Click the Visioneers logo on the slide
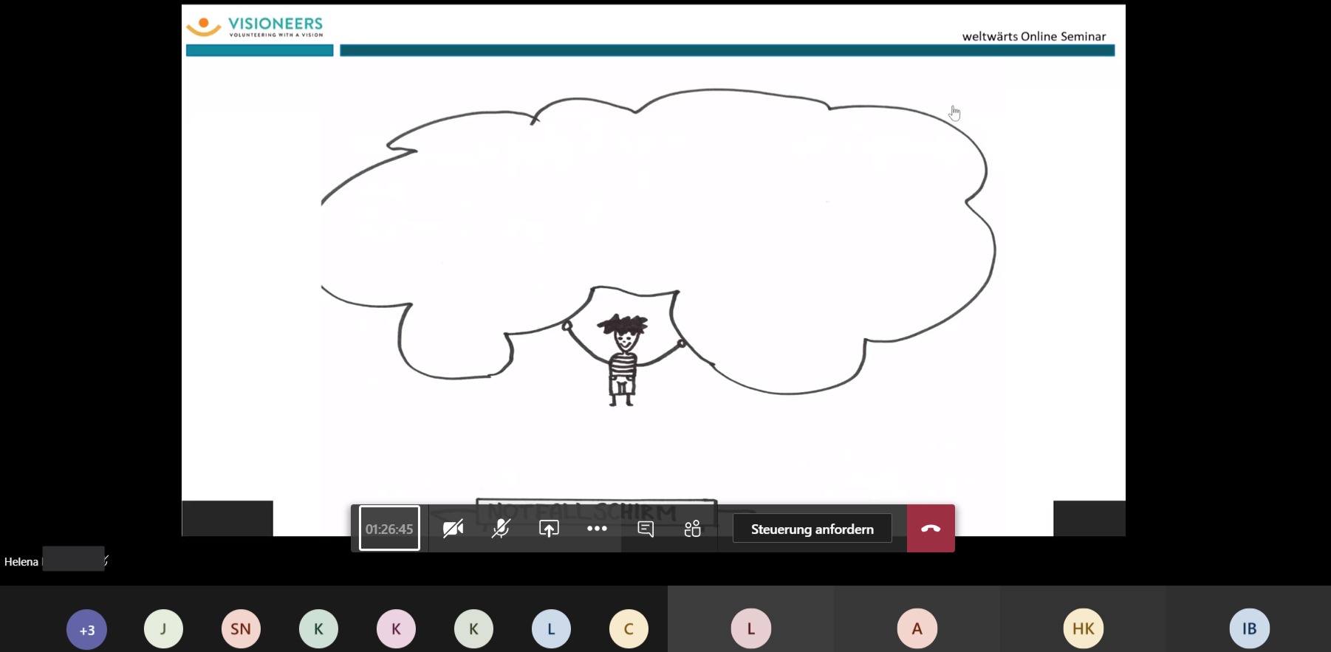 tap(255, 27)
